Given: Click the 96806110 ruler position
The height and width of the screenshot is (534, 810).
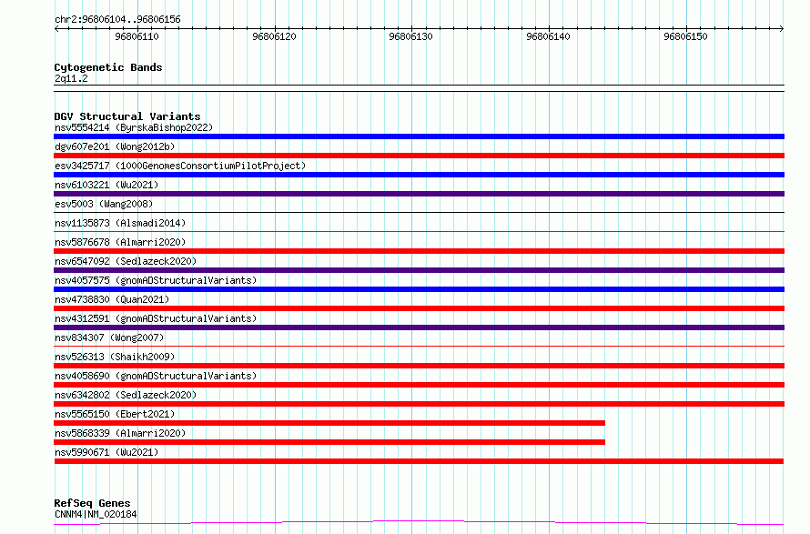Looking at the screenshot, I should [137, 36].
